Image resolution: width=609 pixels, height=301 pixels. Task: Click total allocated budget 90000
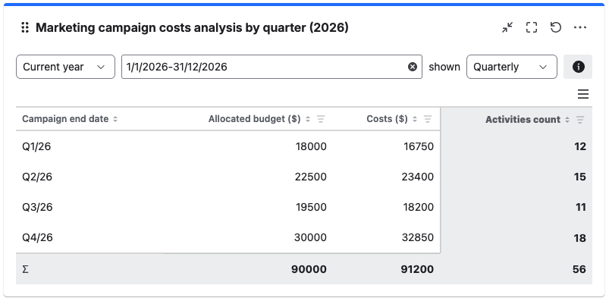[x=309, y=269]
